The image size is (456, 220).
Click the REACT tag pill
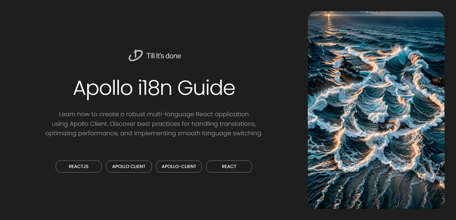point(229,166)
